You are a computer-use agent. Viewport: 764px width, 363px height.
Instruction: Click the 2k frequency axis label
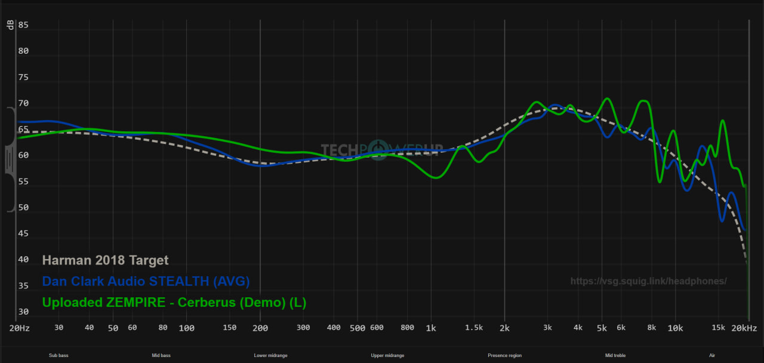505,328
